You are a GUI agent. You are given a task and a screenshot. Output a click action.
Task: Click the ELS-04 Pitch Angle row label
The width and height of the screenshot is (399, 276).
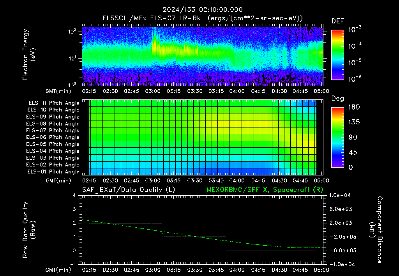53,151
